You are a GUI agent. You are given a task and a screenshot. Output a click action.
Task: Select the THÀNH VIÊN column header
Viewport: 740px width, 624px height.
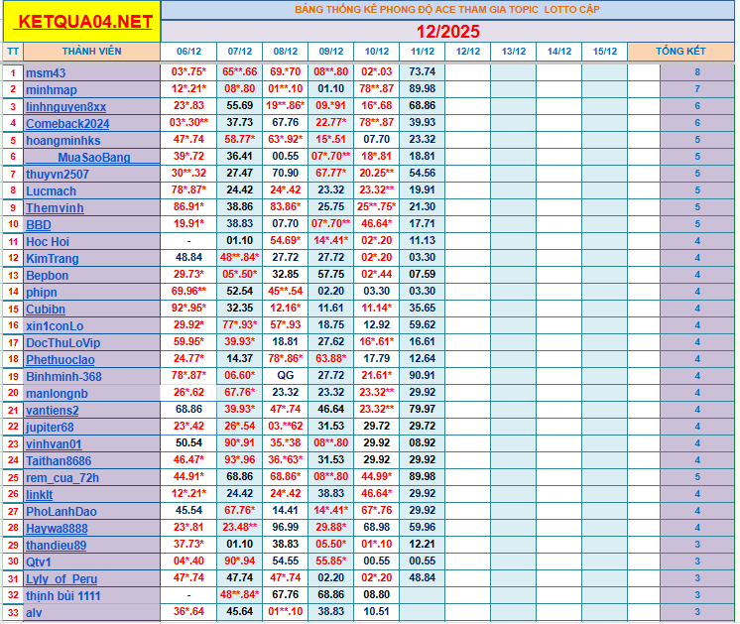pos(92,51)
